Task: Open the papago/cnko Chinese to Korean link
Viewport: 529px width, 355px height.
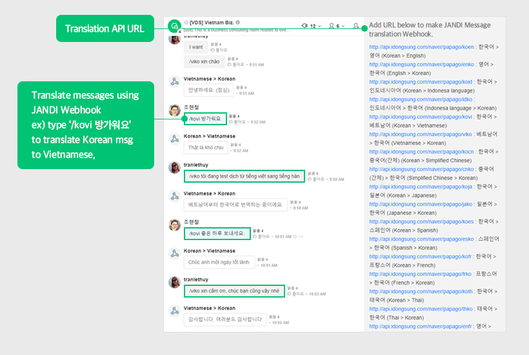Action: [x=421, y=169]
